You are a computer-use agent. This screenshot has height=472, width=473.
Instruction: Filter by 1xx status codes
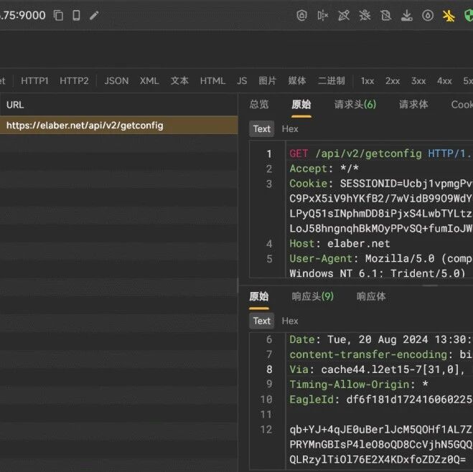pyautogui.click(x=367, y=81)
